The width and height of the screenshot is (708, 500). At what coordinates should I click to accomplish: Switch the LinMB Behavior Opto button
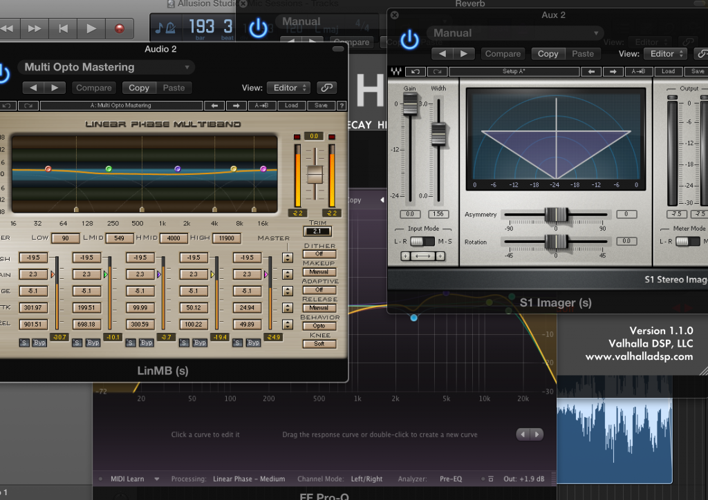pos(319,326)
